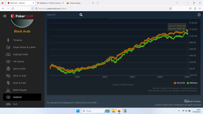Open File Explorer from the taskbar
The width and height of the screenshot is (203, 114).
click(x=114, y=111)
